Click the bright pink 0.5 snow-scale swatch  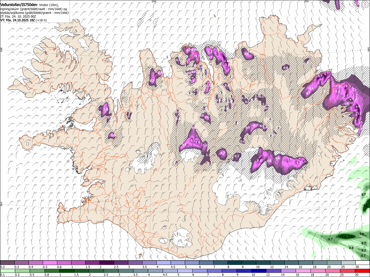[x=50, y=263]
